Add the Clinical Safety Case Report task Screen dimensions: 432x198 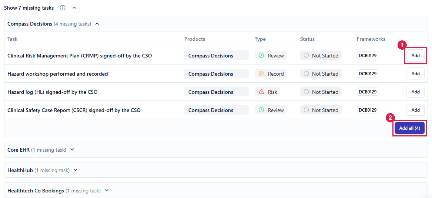[x=415, y=110]
